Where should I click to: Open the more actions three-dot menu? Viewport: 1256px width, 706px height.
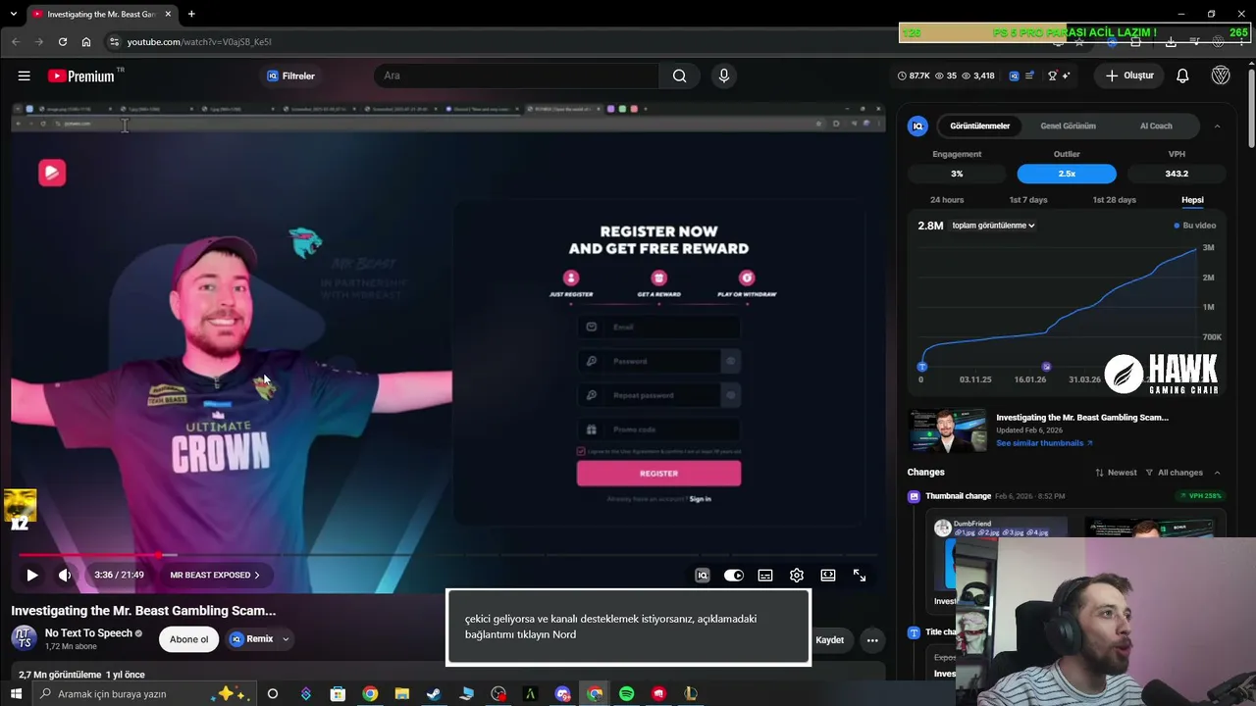click(872, 640)
